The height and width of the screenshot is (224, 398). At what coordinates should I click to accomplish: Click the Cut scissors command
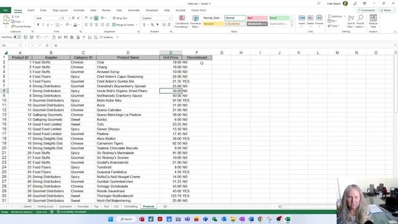pos(15,17)
